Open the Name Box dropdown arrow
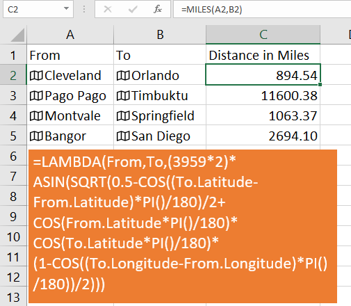 click(66, 9)
